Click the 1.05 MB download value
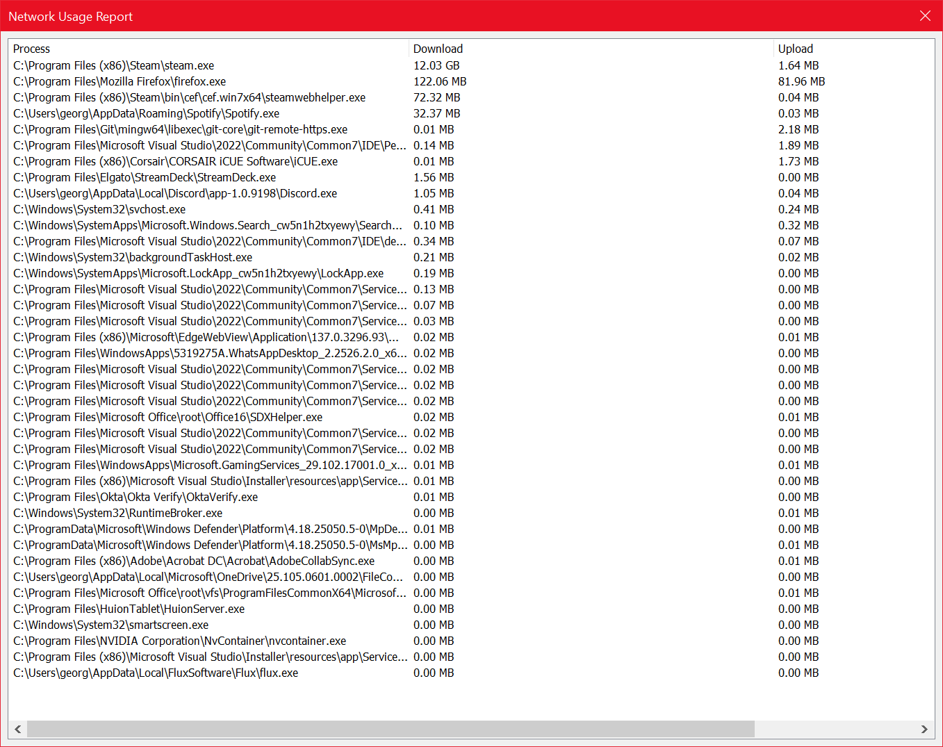This screenshot has width=943, height=747. pyautogui.click(x=434, y=193)
